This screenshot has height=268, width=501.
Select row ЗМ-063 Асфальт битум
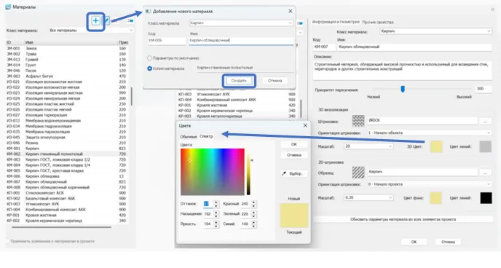point(66,76)
